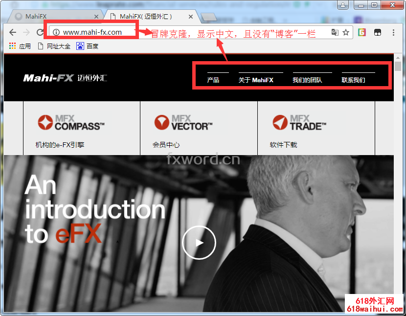Open Chrome three-dot menu
The image size is (406, 316).
[393, 32]
